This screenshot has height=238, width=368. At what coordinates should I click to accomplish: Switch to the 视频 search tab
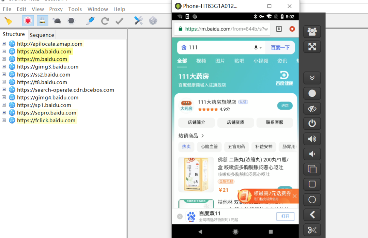[x=201, y=61]
